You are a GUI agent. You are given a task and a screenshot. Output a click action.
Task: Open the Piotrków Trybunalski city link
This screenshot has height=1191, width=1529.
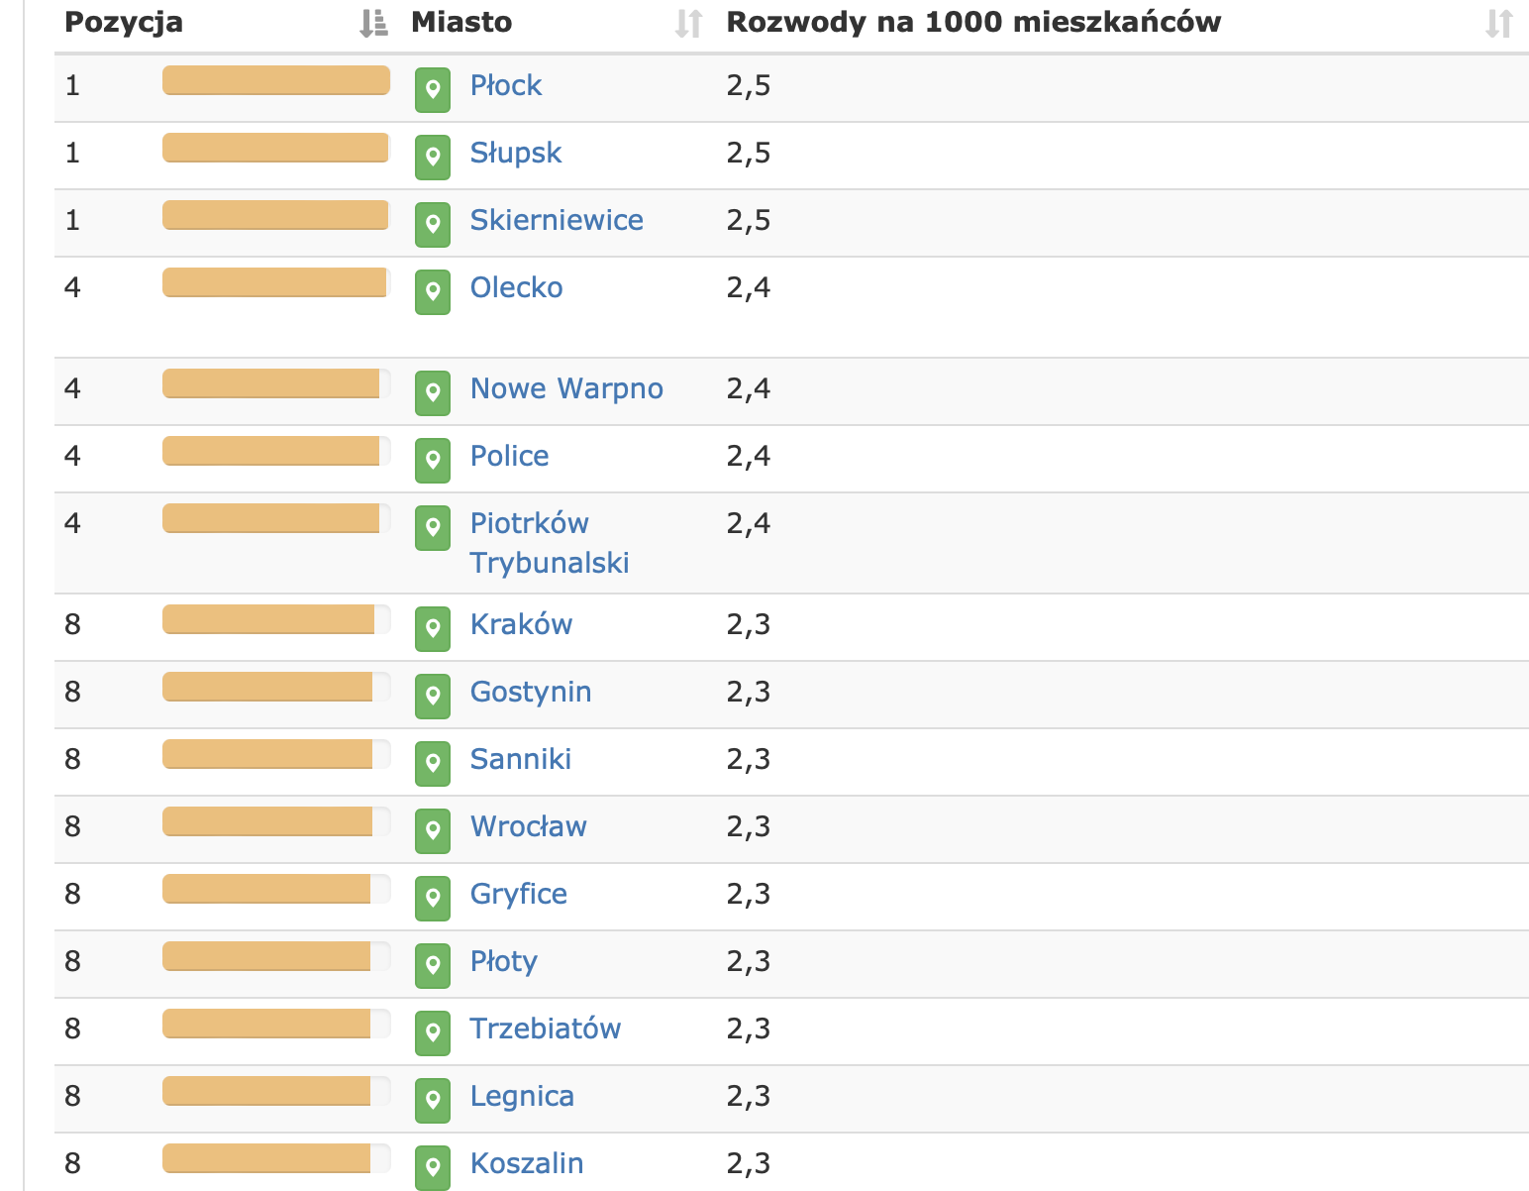549,543
